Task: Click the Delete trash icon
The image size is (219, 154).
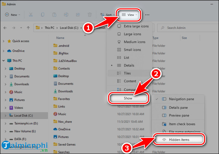Action: (x=90, y=15)
